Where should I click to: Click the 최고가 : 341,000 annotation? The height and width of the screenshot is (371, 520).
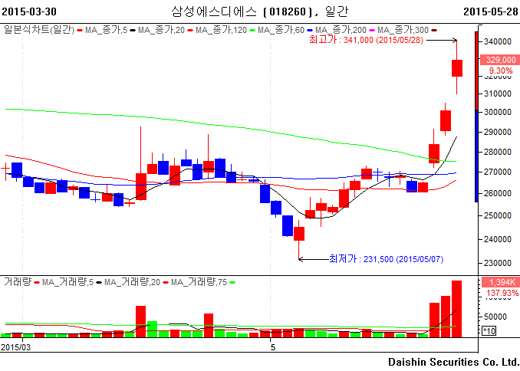tap(366, 40)
